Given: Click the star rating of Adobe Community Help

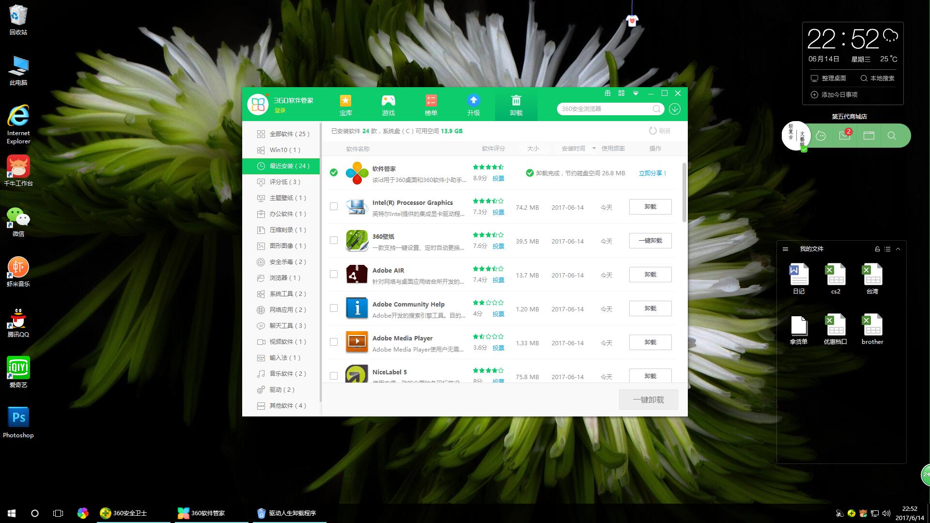Looking at the screenshot, I should tap(488, 303).
